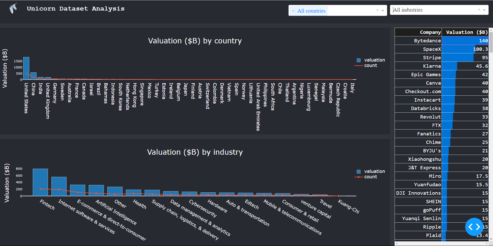
Task: Select the Bytedance company cell
Action: [418, 41]
